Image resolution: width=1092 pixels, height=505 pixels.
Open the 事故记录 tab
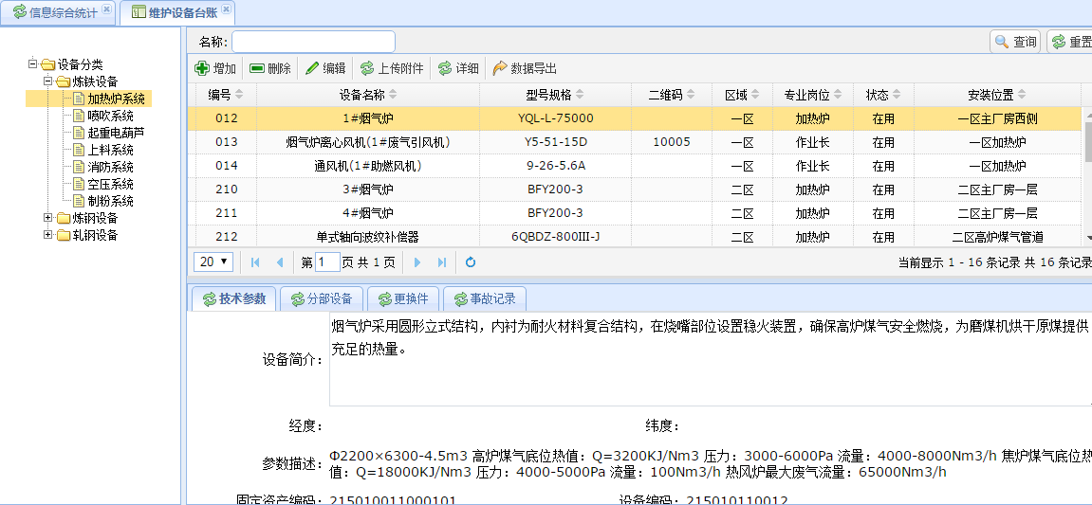(x=484, y=299)
